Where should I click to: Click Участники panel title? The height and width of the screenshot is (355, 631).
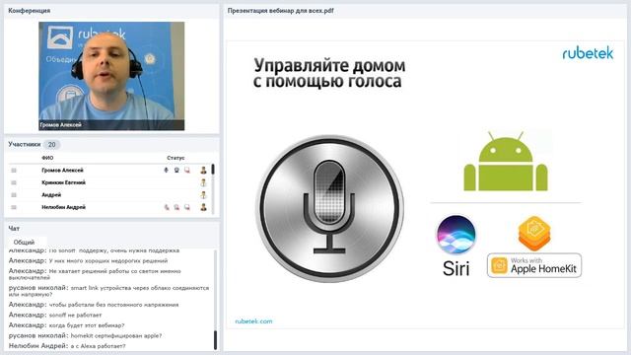coord(25,144)
